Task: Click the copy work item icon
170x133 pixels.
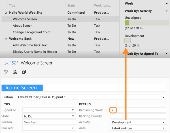Action: click(x=24, y=72)
